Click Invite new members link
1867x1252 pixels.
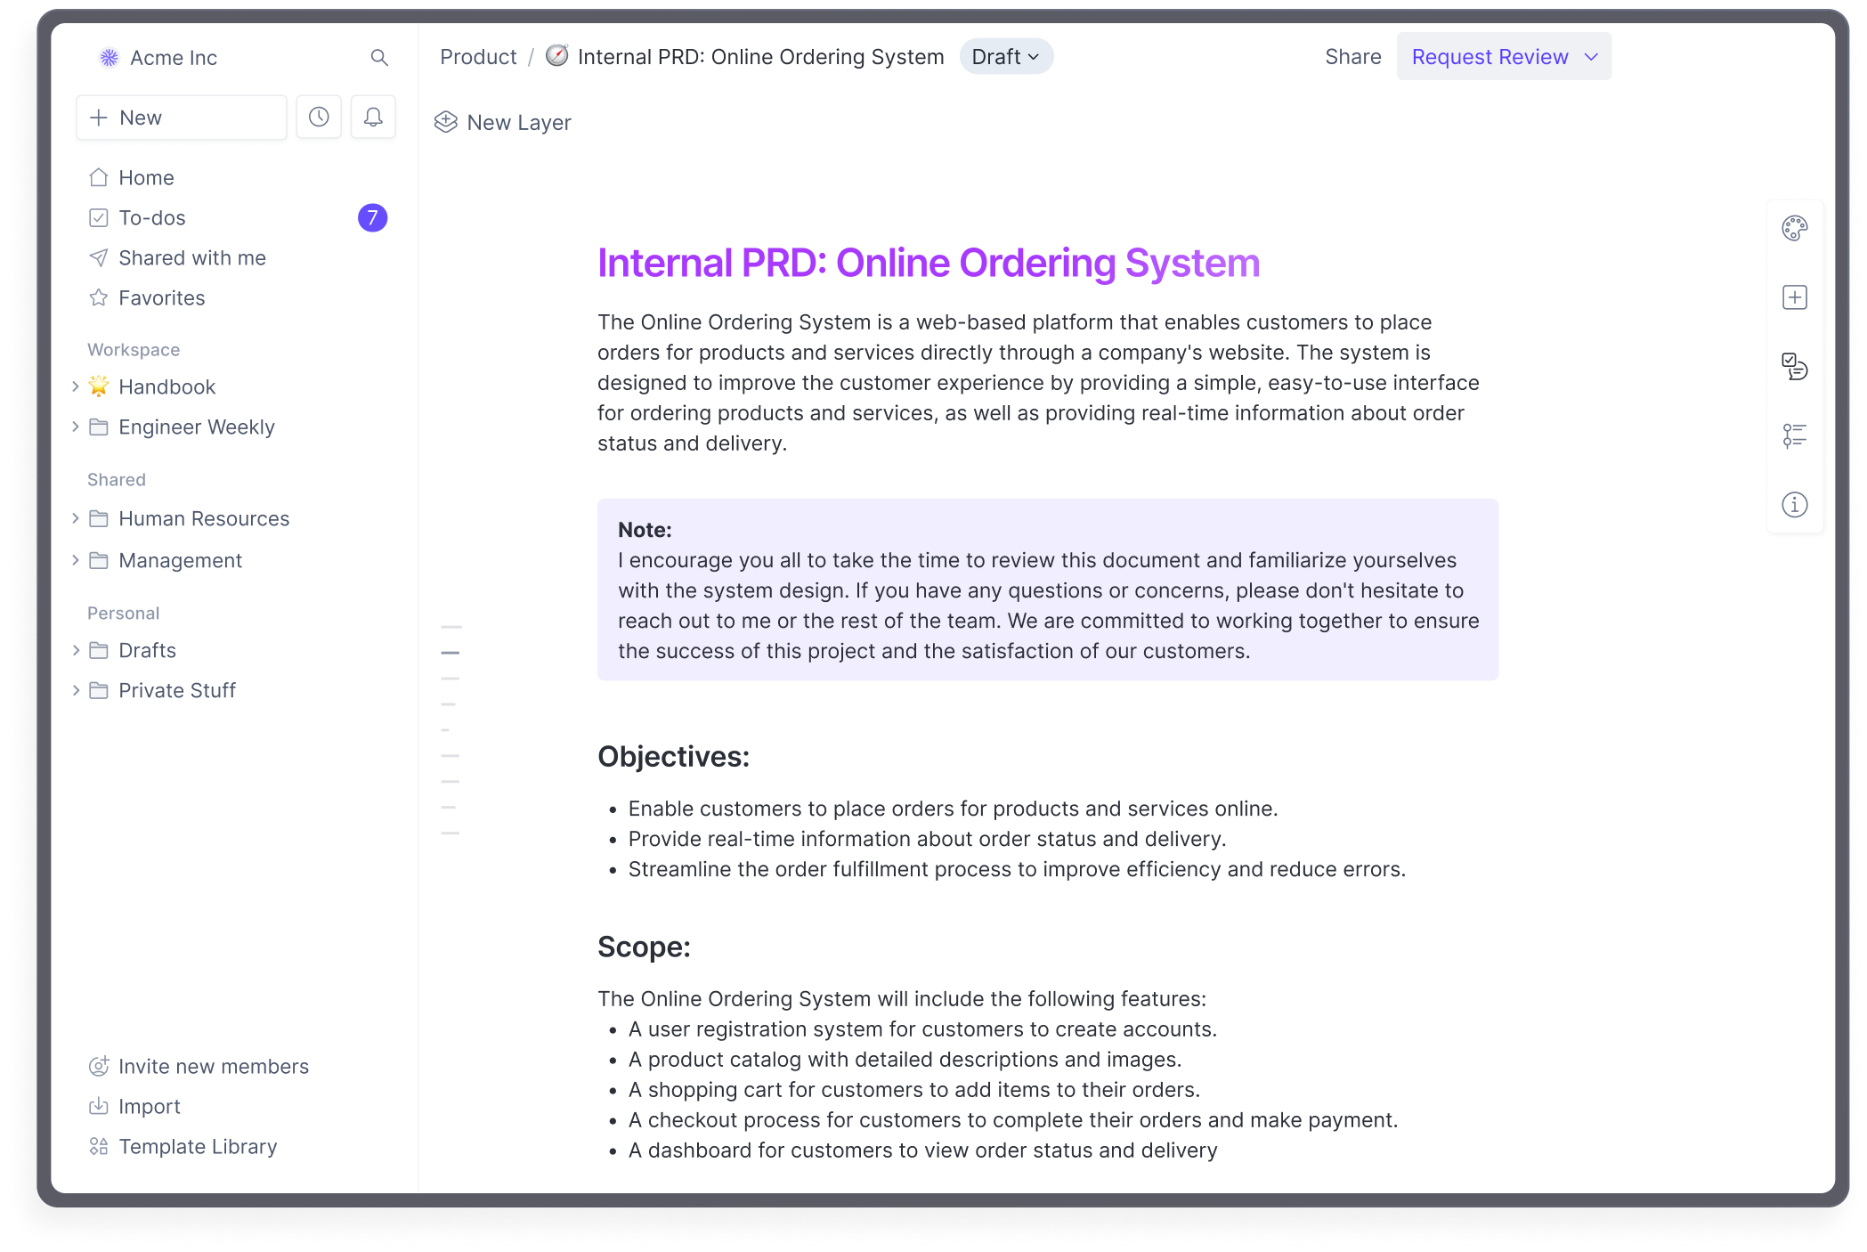213,1067
